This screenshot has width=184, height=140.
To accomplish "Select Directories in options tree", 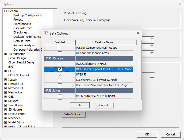I will (20, 32).
